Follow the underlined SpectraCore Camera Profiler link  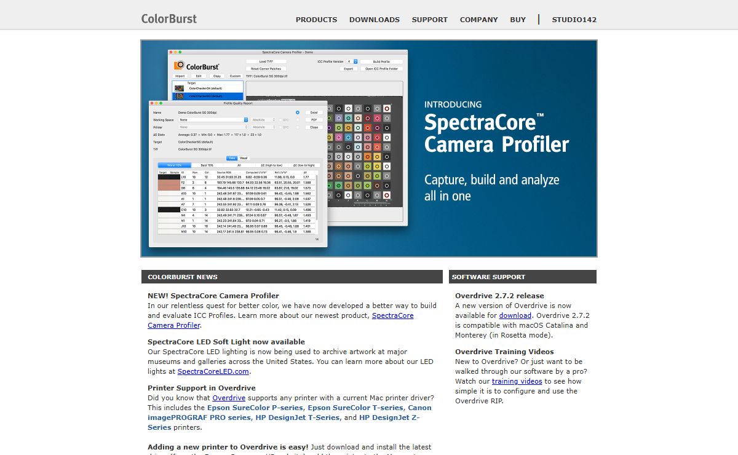[280, 320]
